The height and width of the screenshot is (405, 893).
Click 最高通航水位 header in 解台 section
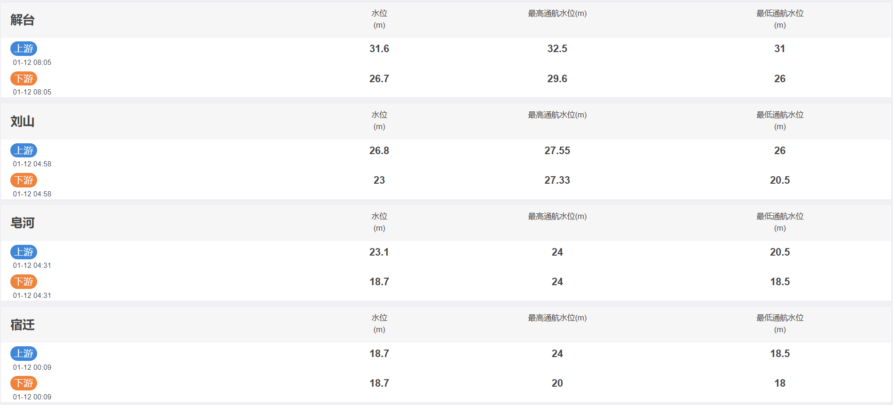pyautogui.click(x=557, y=14)
